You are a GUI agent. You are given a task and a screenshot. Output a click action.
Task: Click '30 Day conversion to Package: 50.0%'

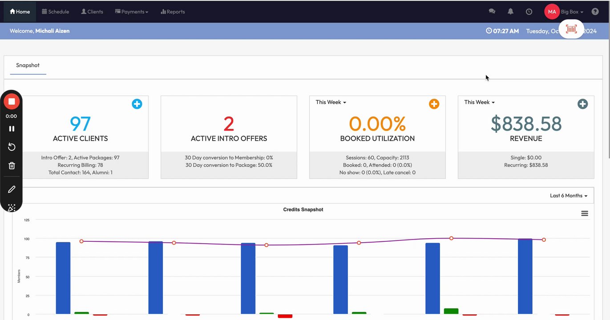[229, 165]
